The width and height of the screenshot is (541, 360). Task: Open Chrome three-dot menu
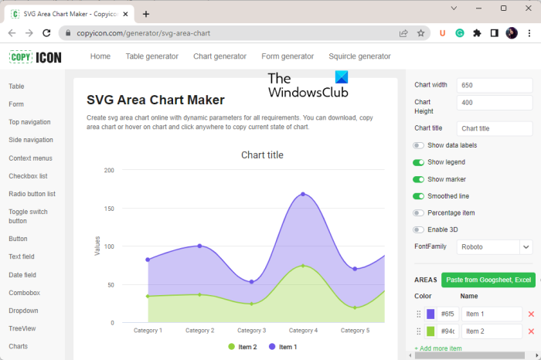(x=529, y=33)
